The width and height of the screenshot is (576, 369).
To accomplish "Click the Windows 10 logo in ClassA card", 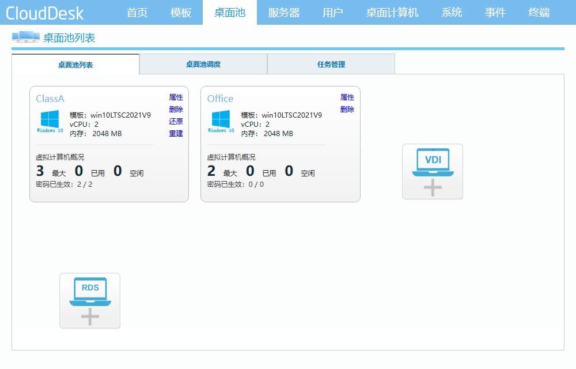I will pos(50,121).
